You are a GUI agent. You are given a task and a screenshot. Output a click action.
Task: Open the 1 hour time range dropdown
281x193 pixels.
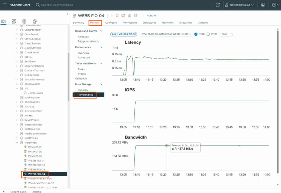tap(227, 34)
